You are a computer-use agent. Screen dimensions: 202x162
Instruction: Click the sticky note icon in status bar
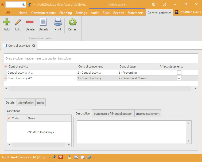(69, 157)
